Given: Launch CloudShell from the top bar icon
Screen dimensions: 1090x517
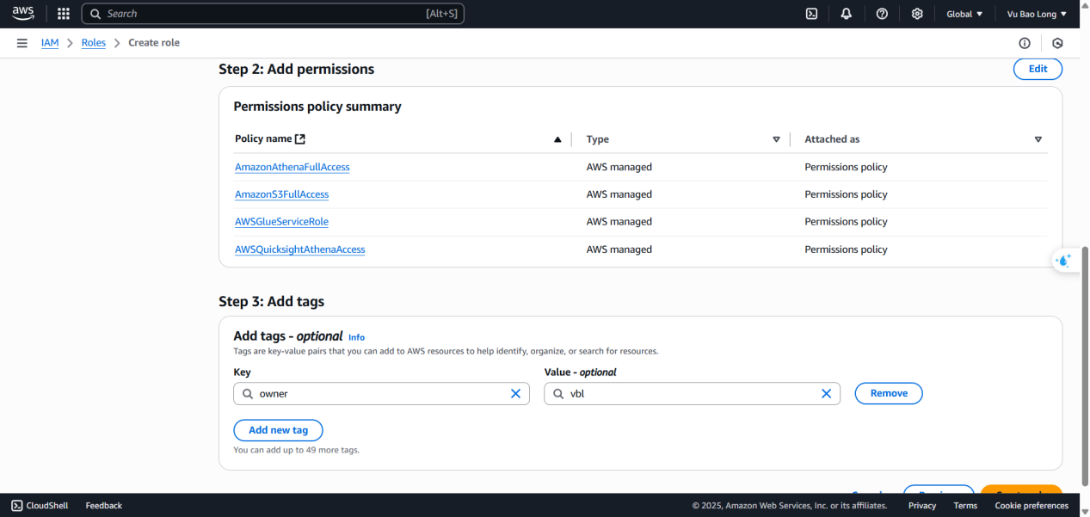Looking at the screenshot, I should (x=811, y=14).
